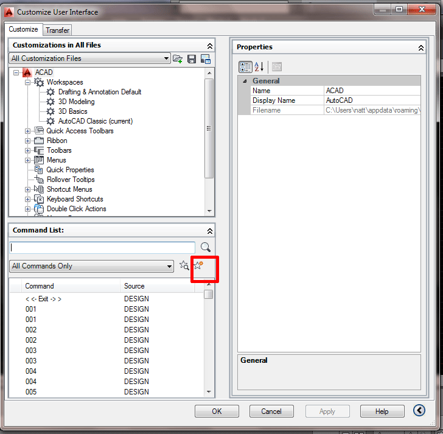The width and height of the screenshot is (443, 434).
Task: Select the 3D Basics workspace
Action: click(x=72, y=111)
